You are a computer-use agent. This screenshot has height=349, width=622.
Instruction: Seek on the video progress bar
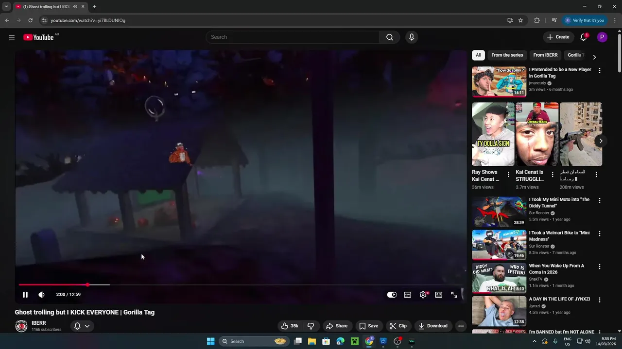[x=241, y=285]
